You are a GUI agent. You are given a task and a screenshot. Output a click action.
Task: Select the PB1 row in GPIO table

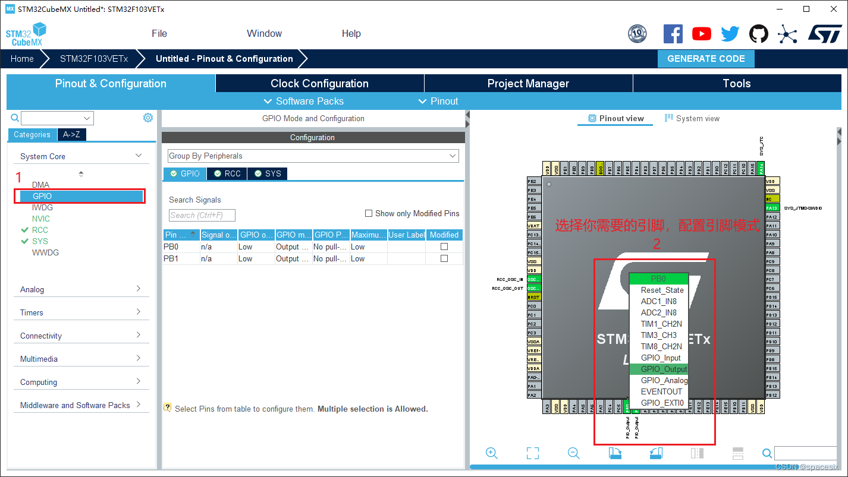click(313, 258)
